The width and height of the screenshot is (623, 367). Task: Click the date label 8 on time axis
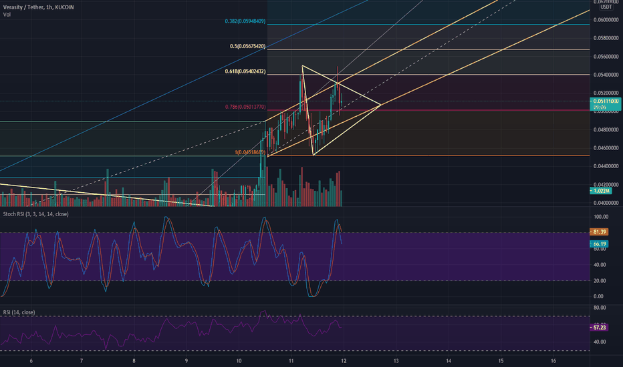pyautogui.click(x=134, y=361)
